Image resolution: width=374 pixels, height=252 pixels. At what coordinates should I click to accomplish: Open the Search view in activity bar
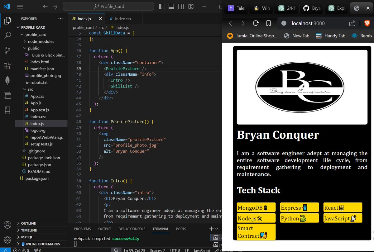(x=7, y=35)
